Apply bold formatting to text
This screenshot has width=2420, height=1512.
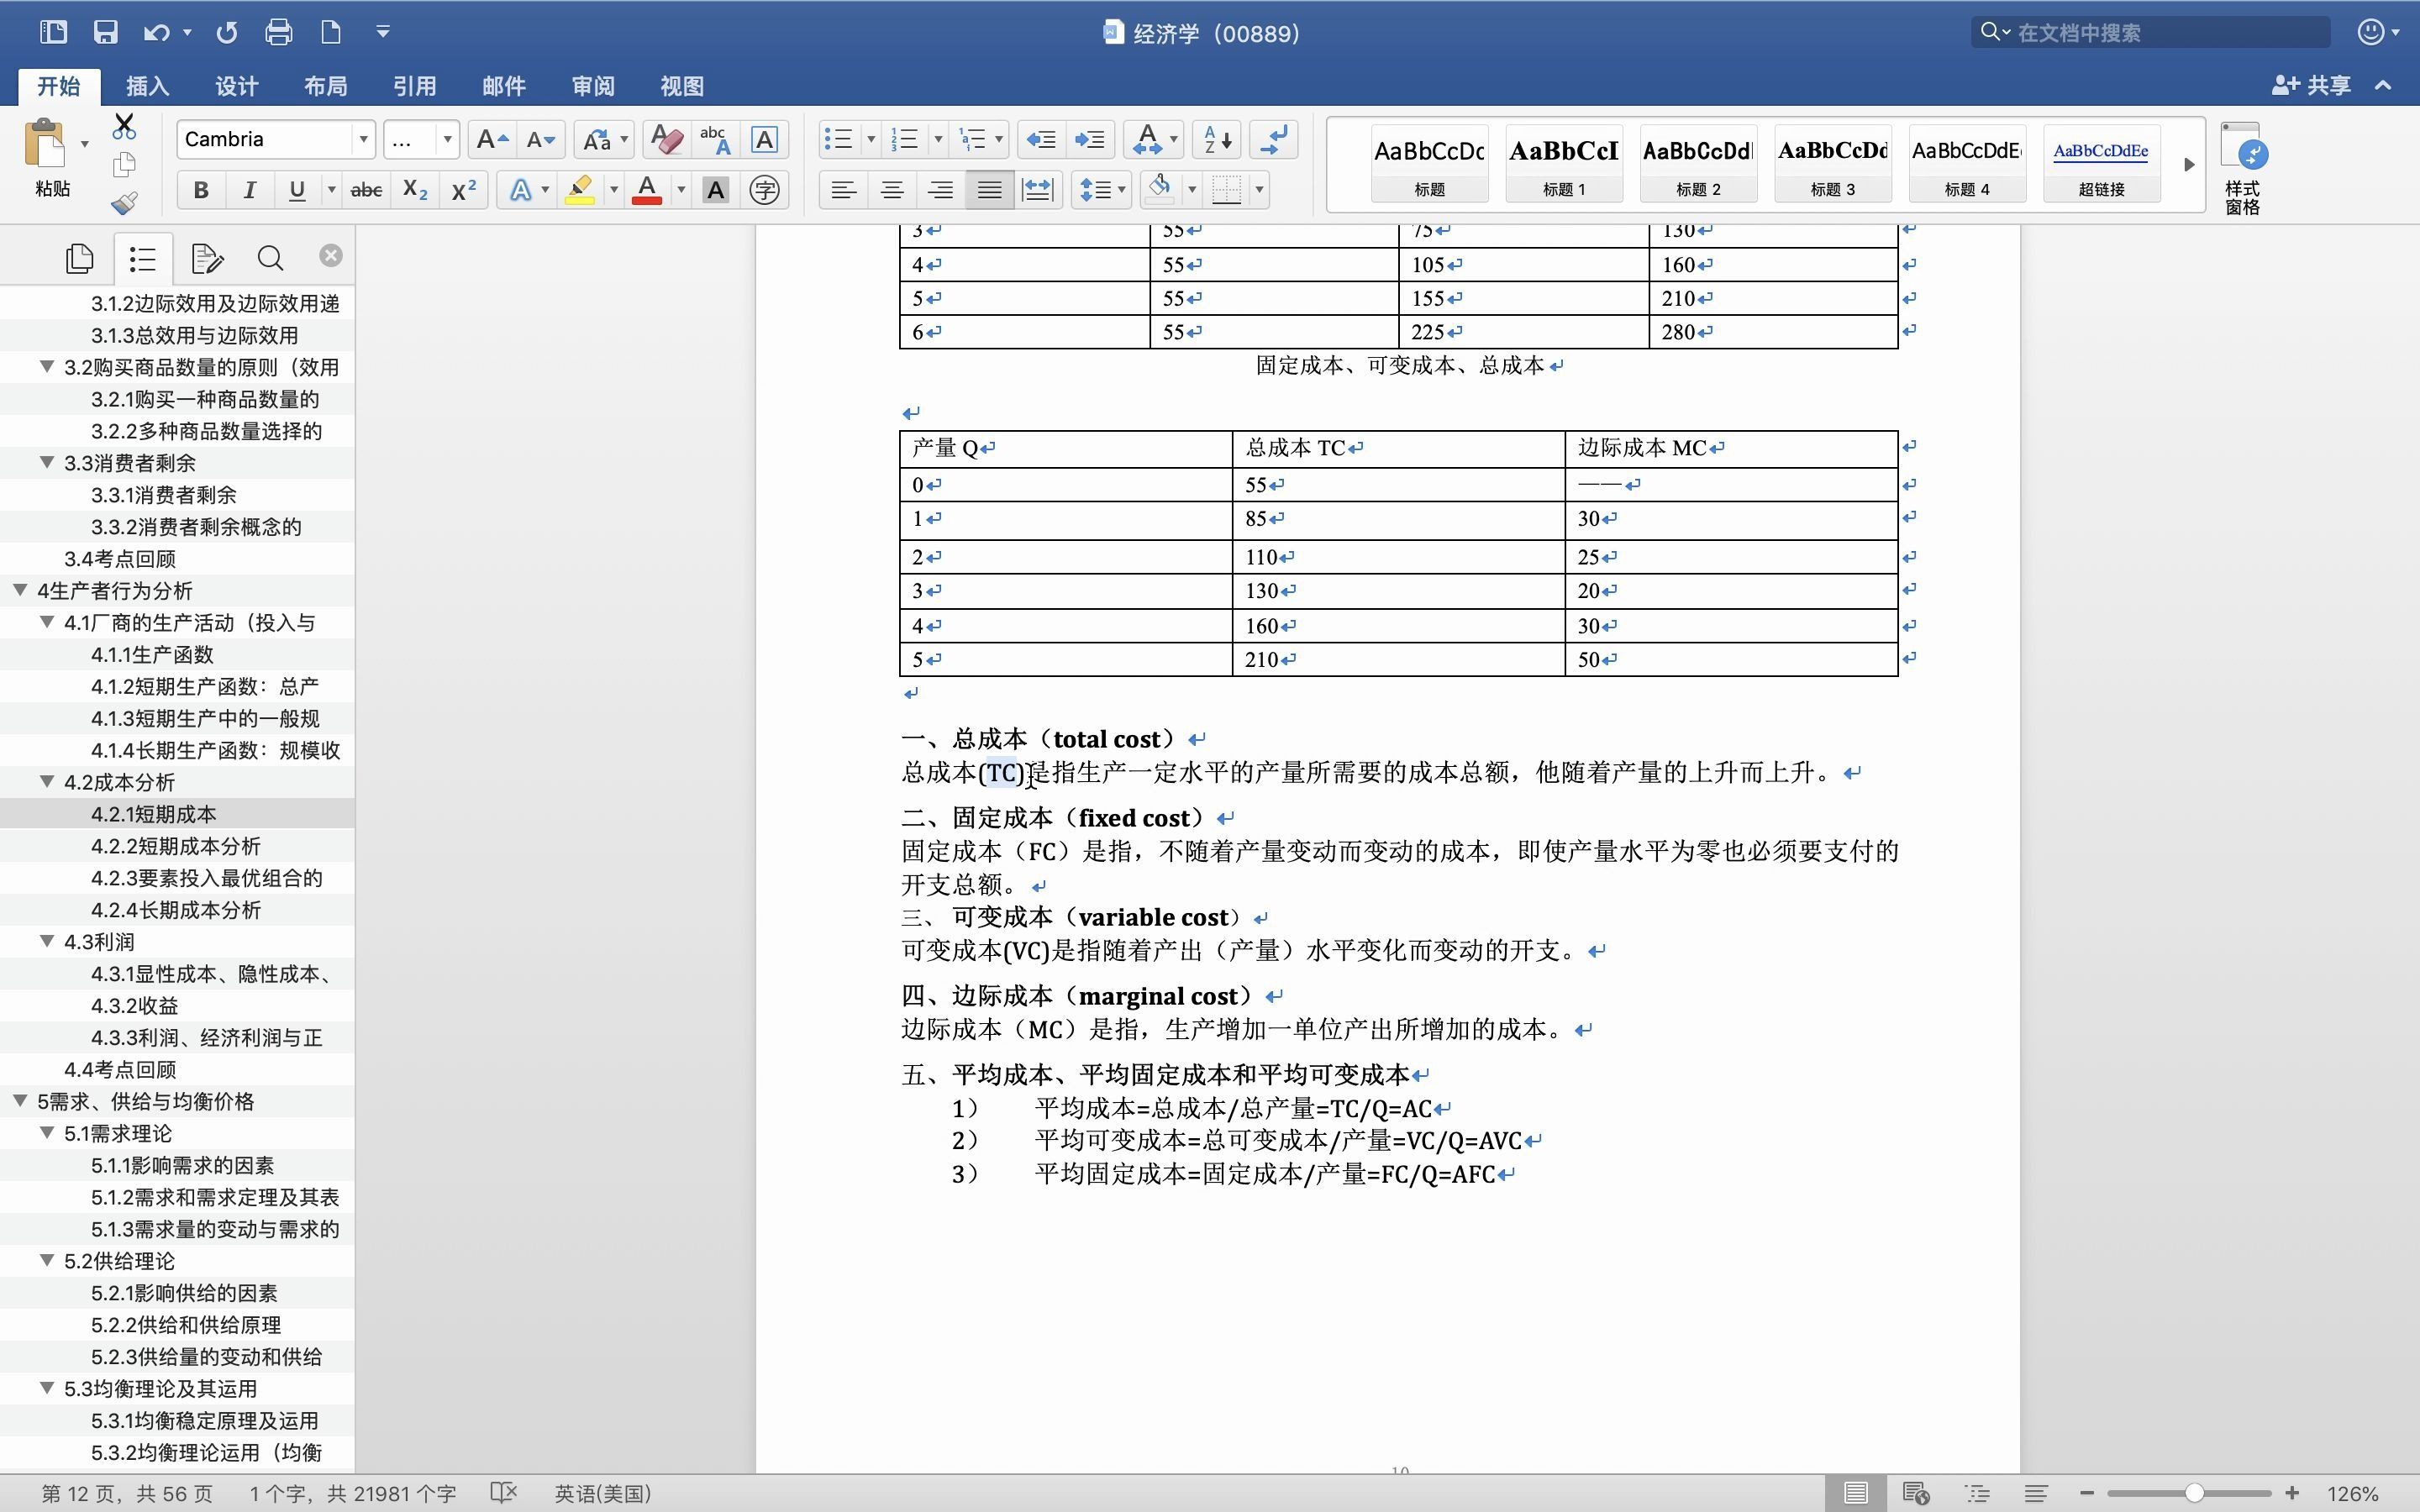coord(200,189)
